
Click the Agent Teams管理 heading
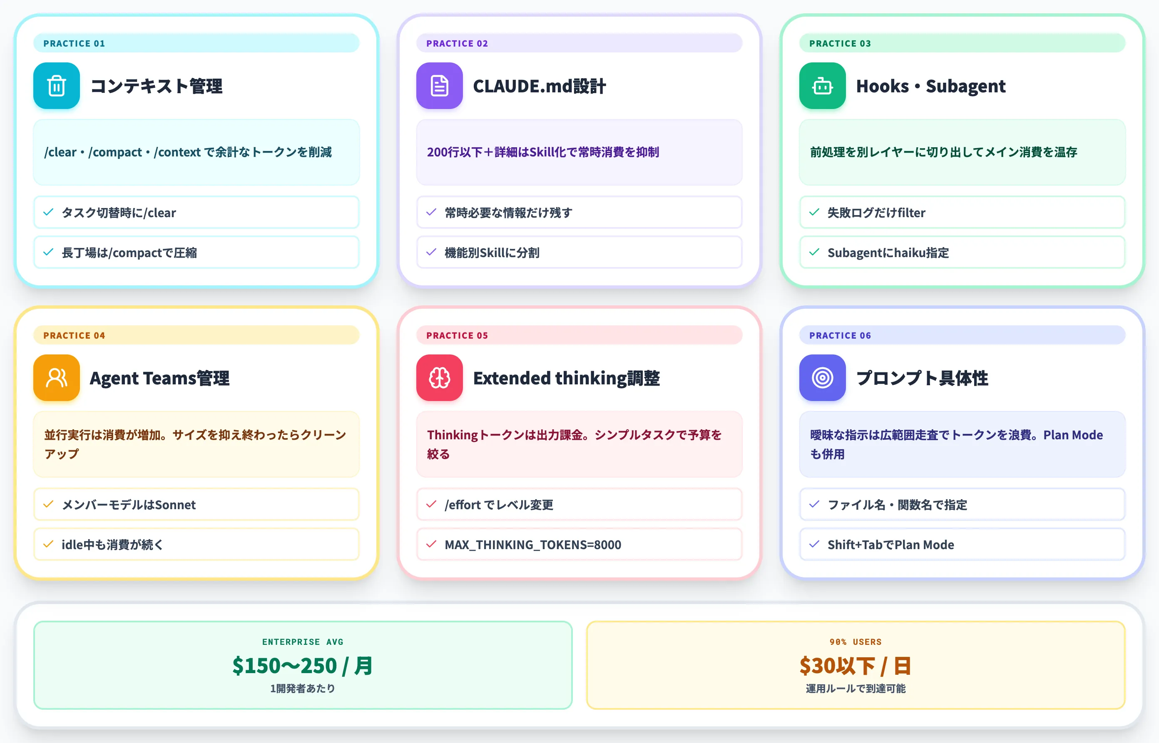coord(160,378)
